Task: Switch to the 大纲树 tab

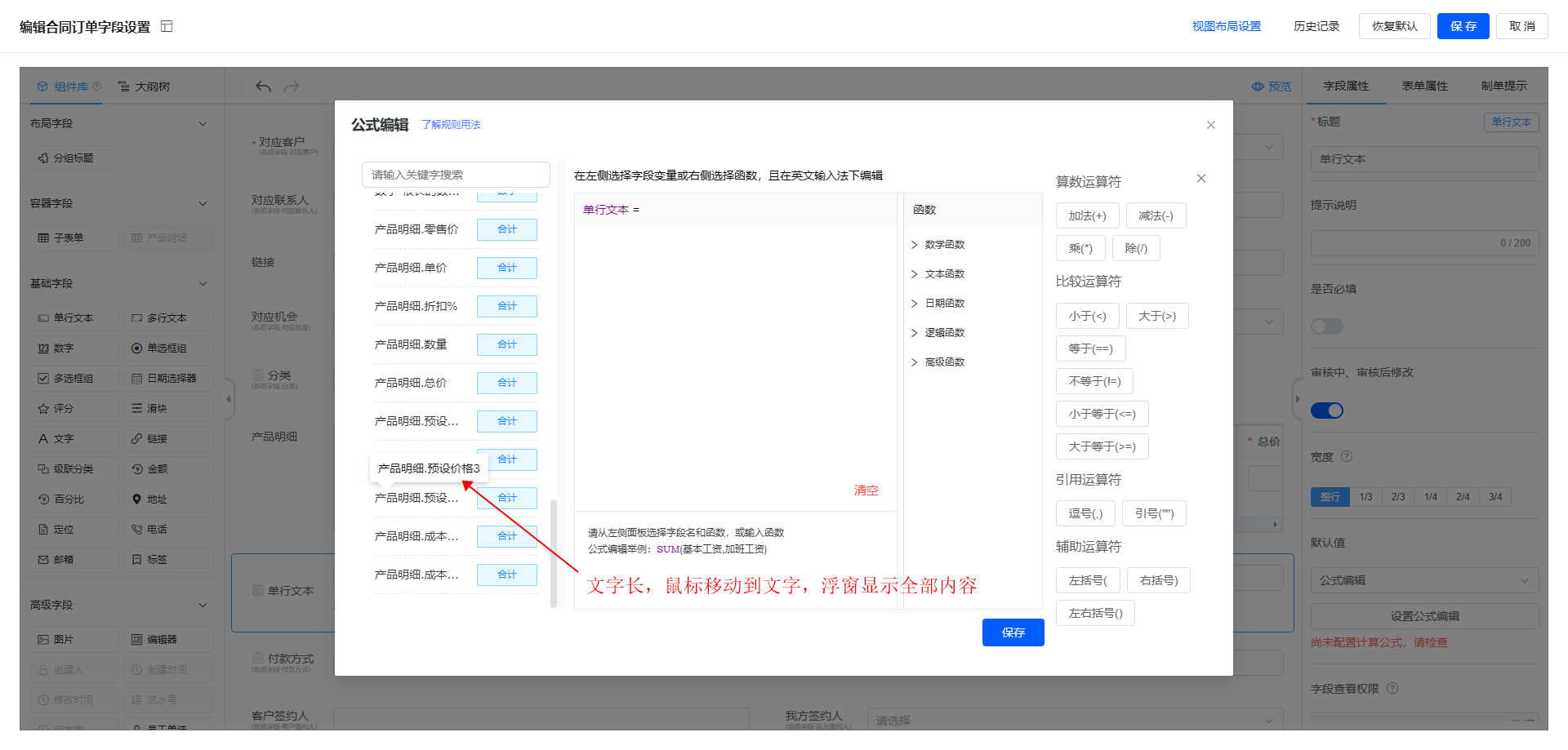Action: 145,87
